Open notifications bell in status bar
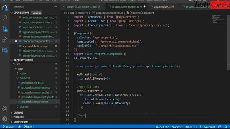 [x=226, y=126]
